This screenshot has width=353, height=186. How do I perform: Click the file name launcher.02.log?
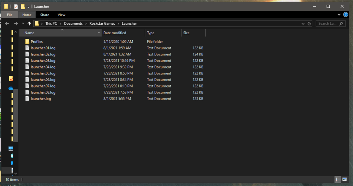[43, 54]
